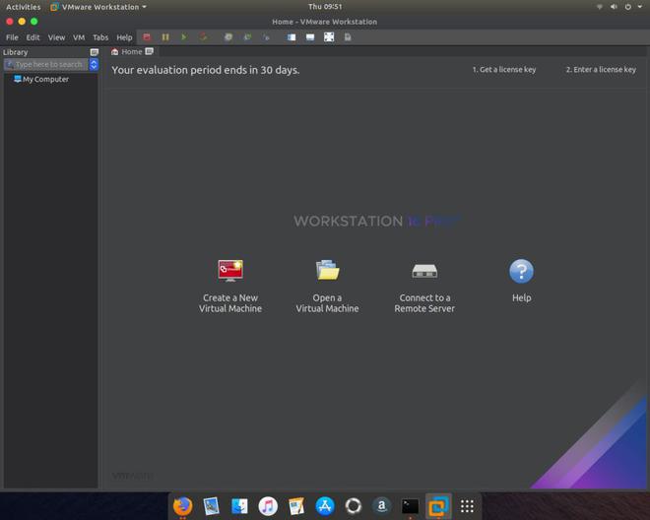650x520 pixels.
Task: Close the Library panel with its header icon
Action: pyautogui.click(x=95, y=52)
